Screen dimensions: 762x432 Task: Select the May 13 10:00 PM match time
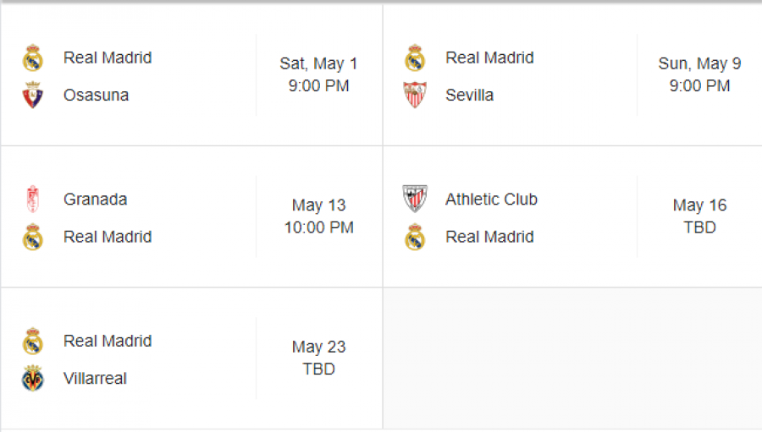(319, 216)
